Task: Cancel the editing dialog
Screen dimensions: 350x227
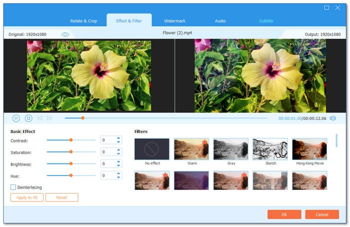Action: coord(322,214)
